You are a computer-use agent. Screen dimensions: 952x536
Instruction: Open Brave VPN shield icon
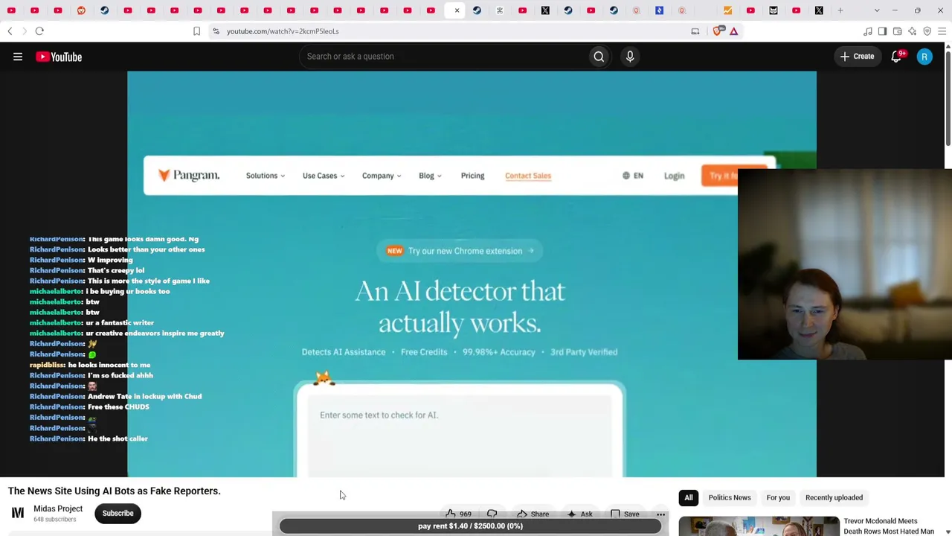point(927,31)
